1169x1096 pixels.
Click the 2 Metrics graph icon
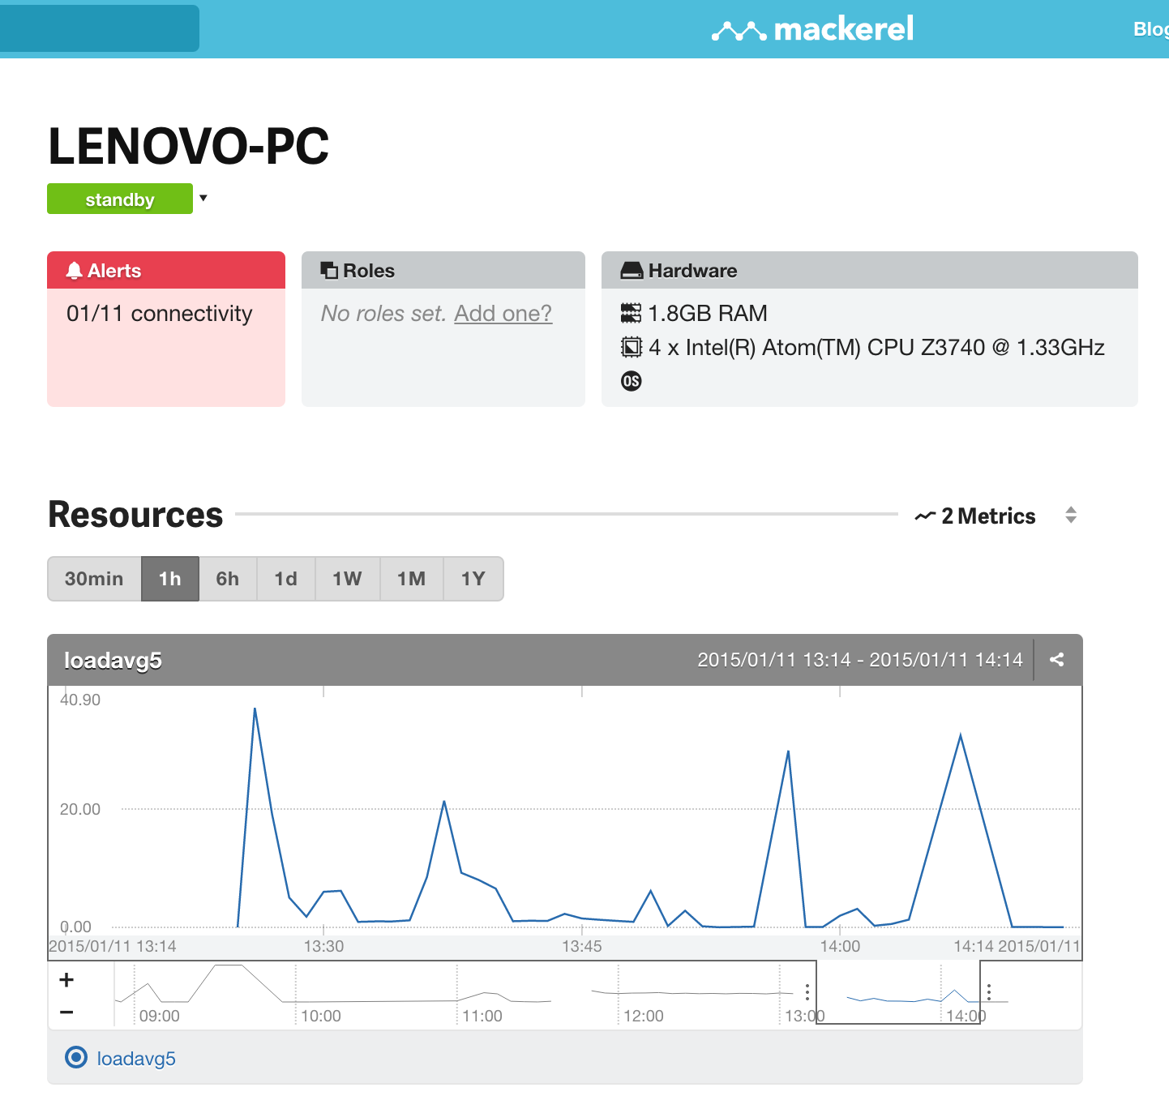(925, 516)
